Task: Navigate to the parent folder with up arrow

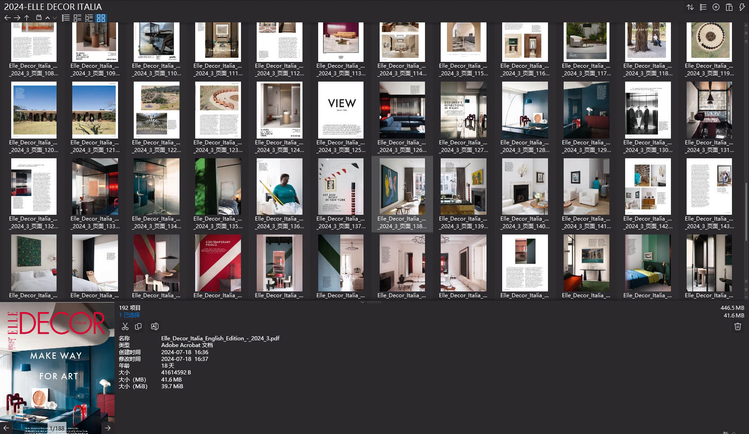Action: [27, 18]
